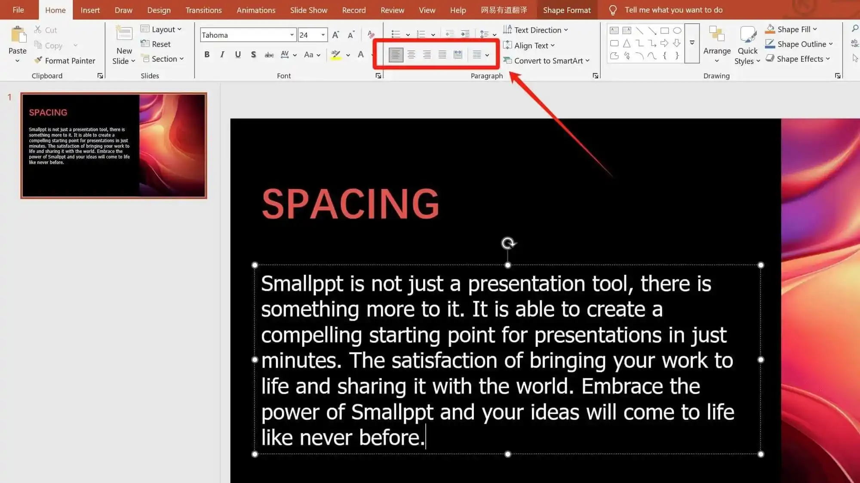Expand the font size 24 dropdown

click(x=322, y=35)
